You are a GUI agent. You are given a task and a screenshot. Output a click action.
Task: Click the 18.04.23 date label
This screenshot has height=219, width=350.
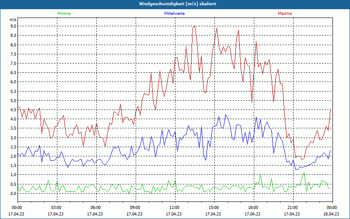(331, 214)
